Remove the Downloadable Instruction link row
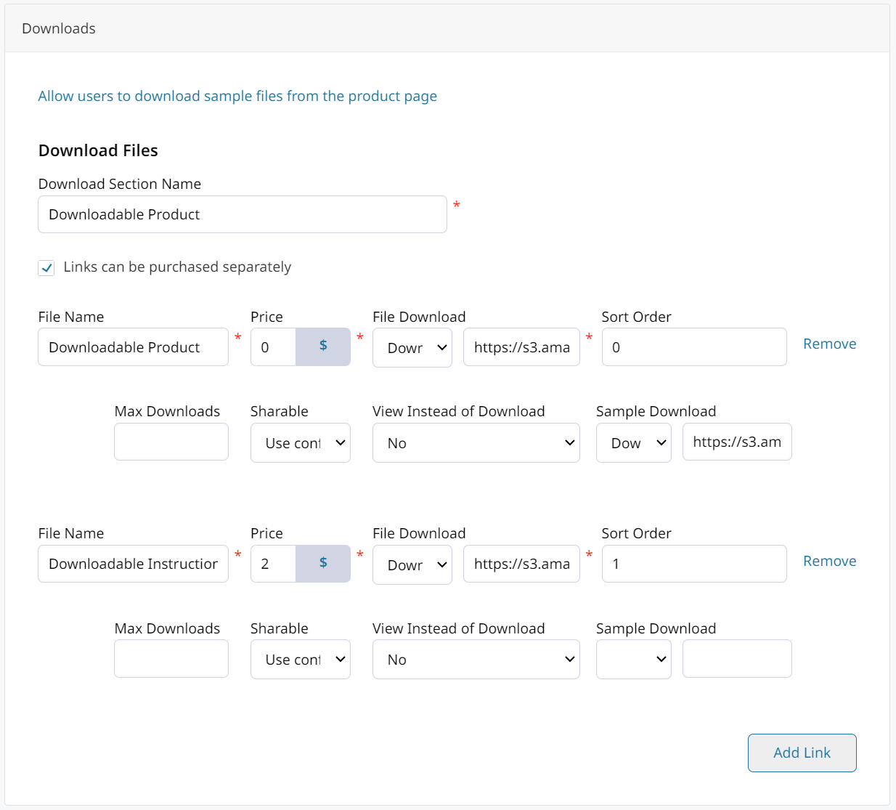The width and height of the screenshot is (896, 810). (x=829, y=562)
